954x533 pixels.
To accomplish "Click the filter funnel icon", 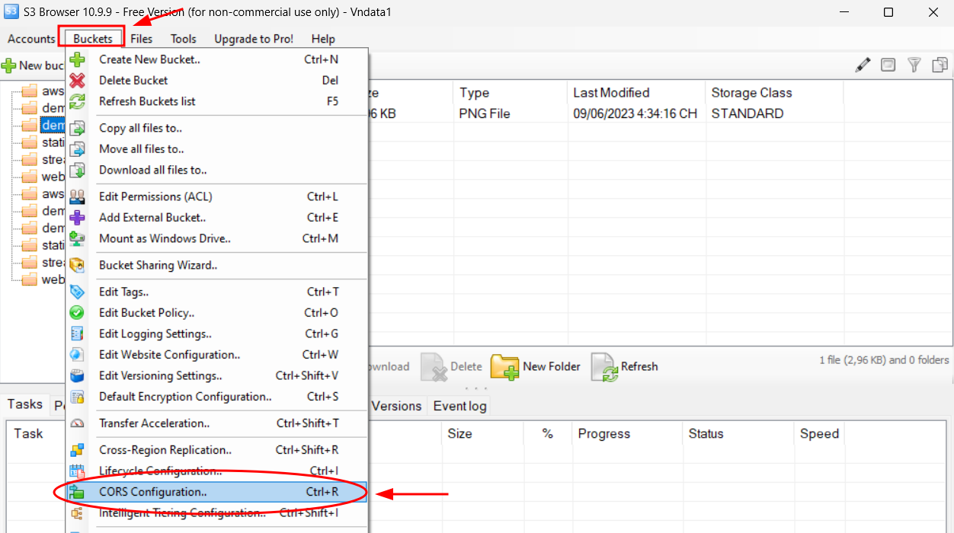I will pos(914,65).
